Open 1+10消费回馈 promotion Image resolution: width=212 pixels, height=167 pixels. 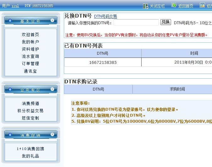(31, 149)
